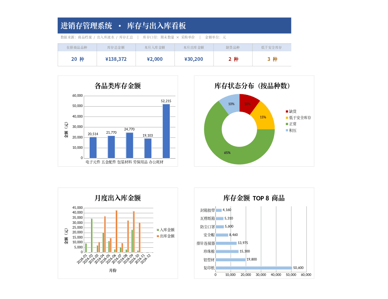Image resolution: width=388 pixels, height=299 pixels.
Task: Select the chart title 各品类库存金额
Action: 118,86
